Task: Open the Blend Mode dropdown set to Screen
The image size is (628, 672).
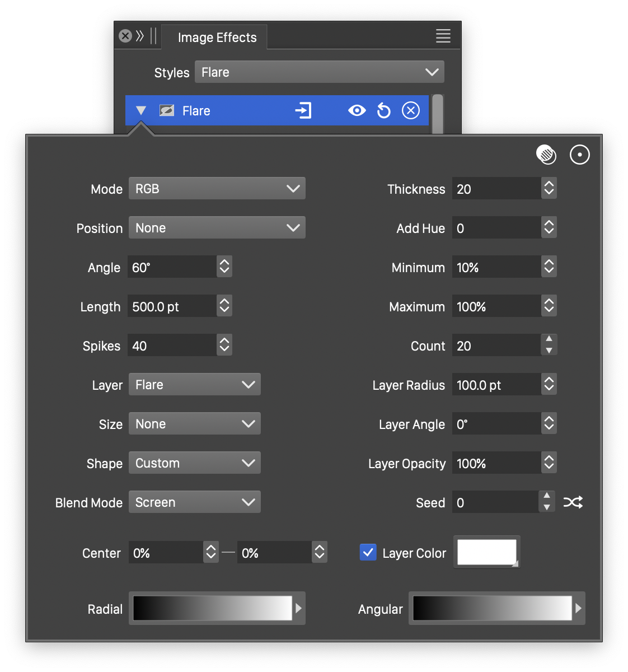Action: [x=194, y=502]
